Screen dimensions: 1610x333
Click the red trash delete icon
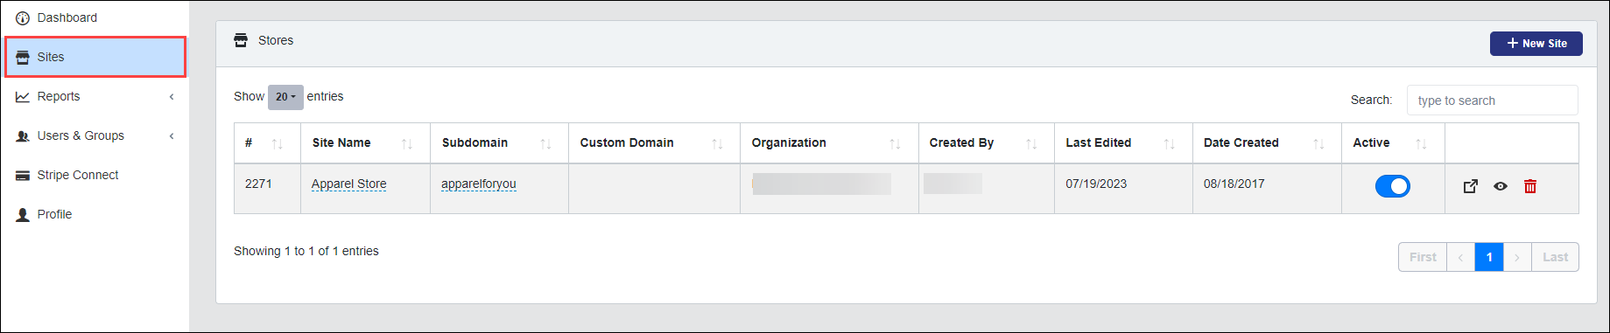tap(1530, 186)
